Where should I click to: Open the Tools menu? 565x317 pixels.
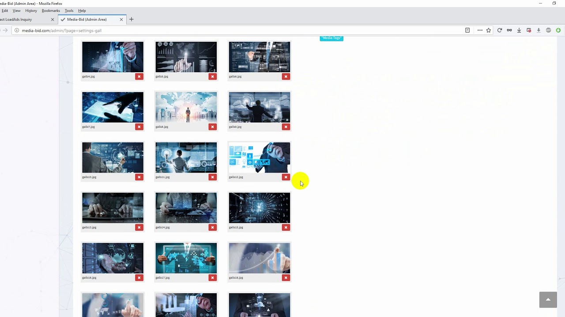[x=69, y=11]
